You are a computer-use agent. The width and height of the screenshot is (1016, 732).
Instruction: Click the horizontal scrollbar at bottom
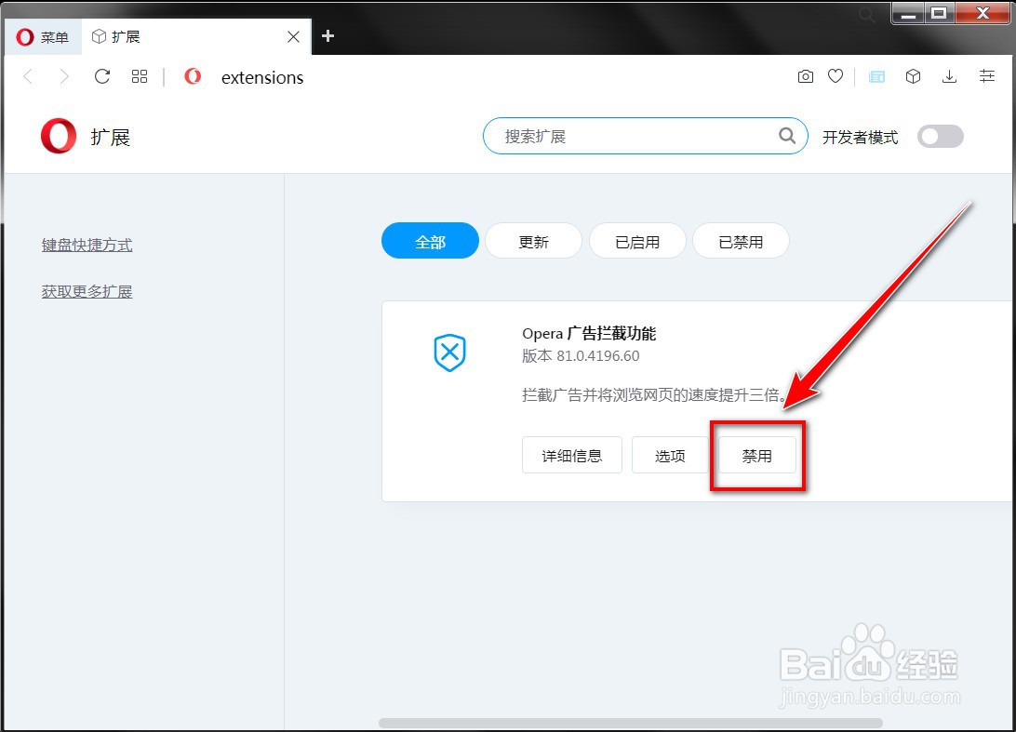631,723
